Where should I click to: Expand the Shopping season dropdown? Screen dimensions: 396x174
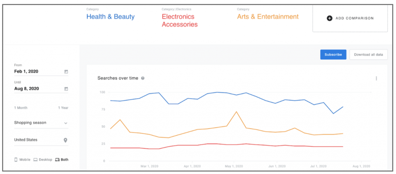click(x=41, y=123)
